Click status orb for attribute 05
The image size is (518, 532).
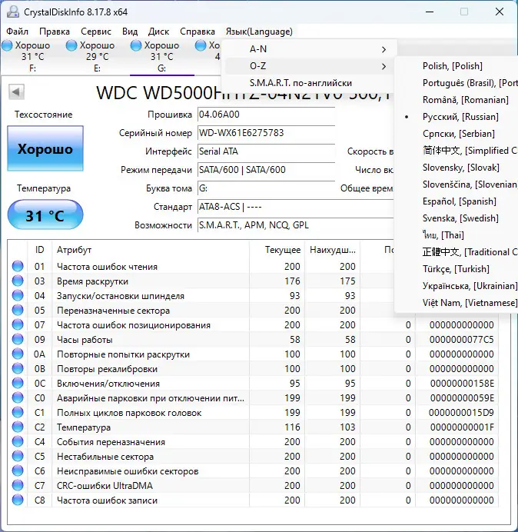pyautogui.click(x=18, y=310)
